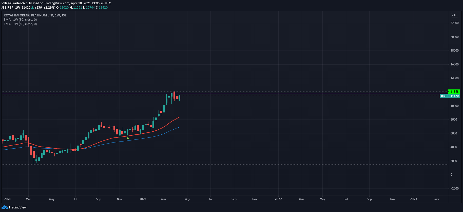
Task: Click the RBP 11420 current price tag
Action: coord(449,96)
